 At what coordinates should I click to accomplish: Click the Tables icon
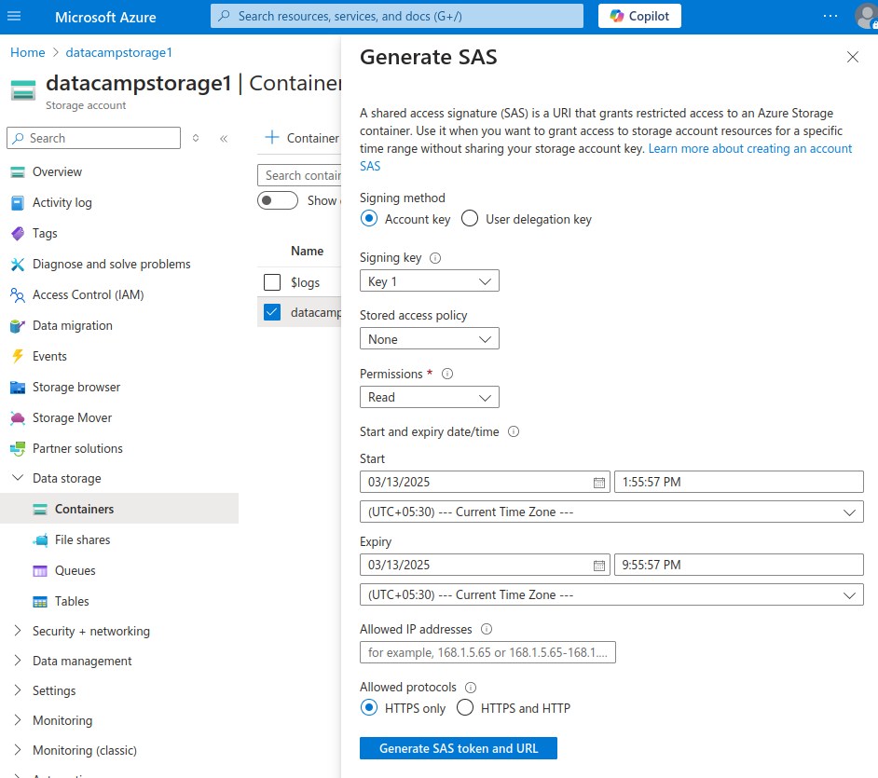coord(40,602)
